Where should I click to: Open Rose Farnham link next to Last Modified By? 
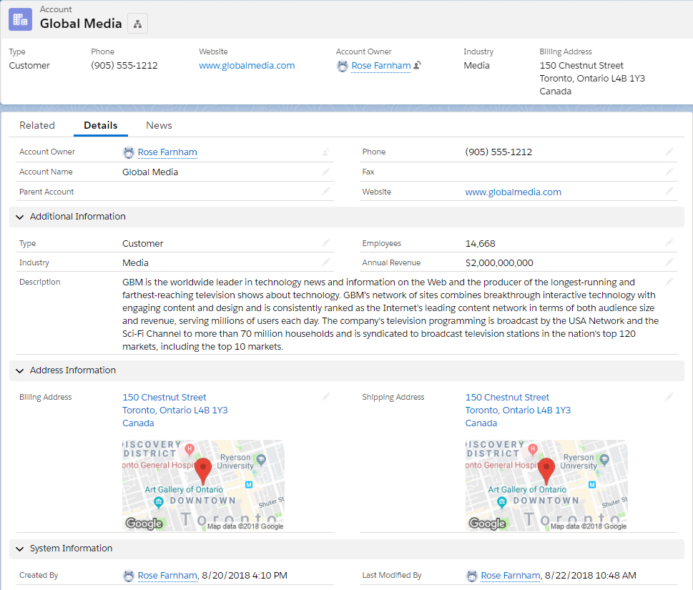point(511,576)
